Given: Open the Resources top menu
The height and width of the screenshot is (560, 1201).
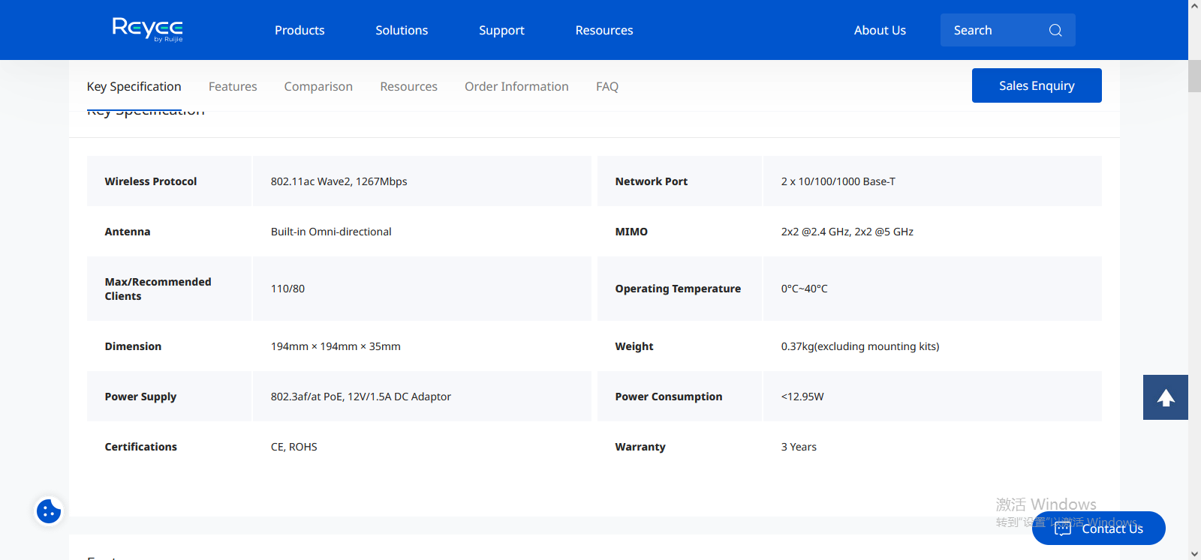Looking at the screenshot, I should click(604, 30).
